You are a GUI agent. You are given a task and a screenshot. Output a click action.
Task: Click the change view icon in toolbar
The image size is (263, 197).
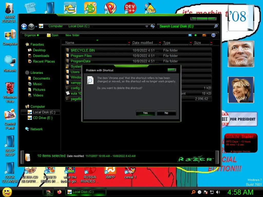[x=190, y=35]
